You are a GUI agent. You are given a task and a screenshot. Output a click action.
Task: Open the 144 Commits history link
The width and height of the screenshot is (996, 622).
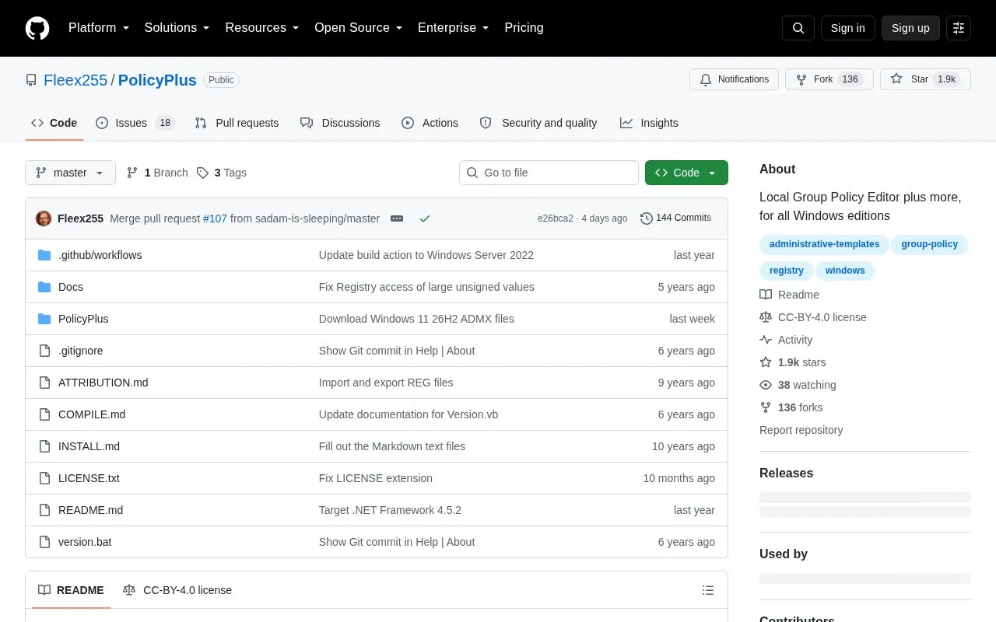tap(675, 218)
